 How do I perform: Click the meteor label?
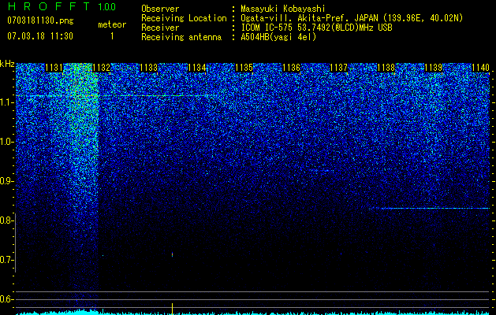point(112,24)
